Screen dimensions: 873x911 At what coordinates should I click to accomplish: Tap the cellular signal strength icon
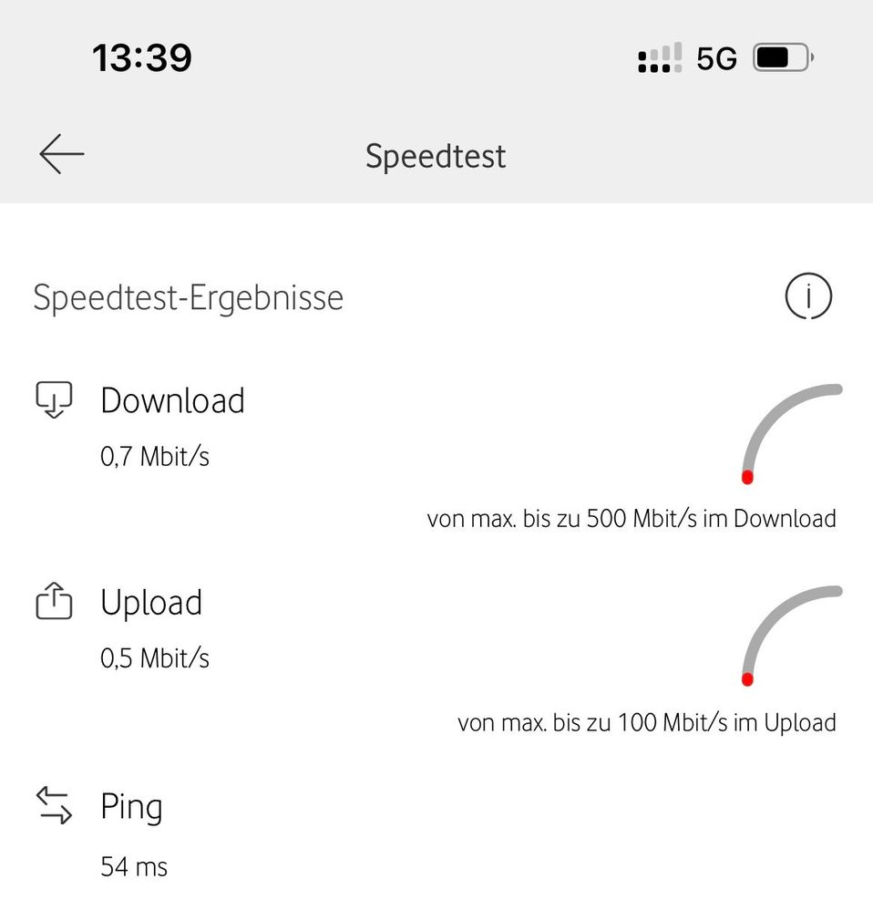pyautogui.click(x=660, y=58)
